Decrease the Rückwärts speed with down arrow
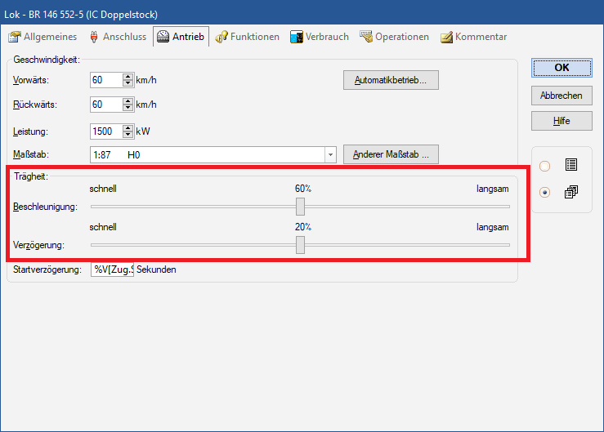The height and width of the screenshot is (432, 604). (128, 108)
